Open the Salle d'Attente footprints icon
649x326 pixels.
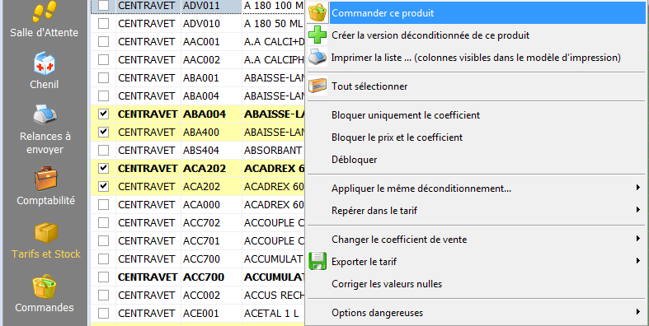45,12
